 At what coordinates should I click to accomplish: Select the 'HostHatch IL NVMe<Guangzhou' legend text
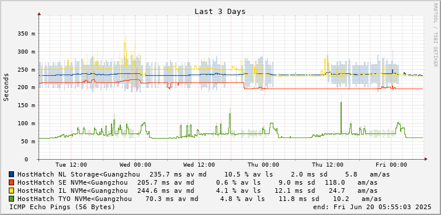(x=73, y=191)
